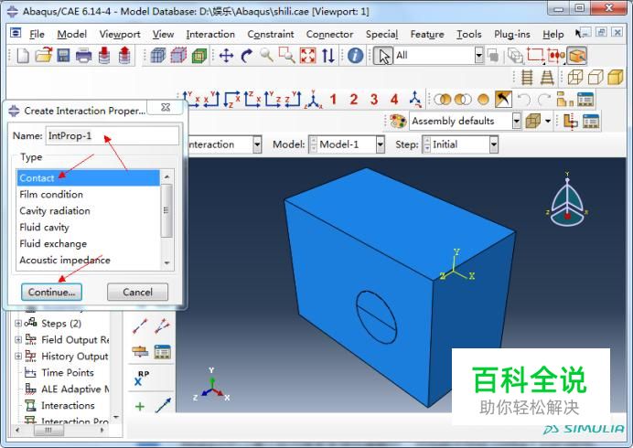Click the Continue... button
This screenshot has height=448, width=633.
pyautogui.click(x=51, y=292)
